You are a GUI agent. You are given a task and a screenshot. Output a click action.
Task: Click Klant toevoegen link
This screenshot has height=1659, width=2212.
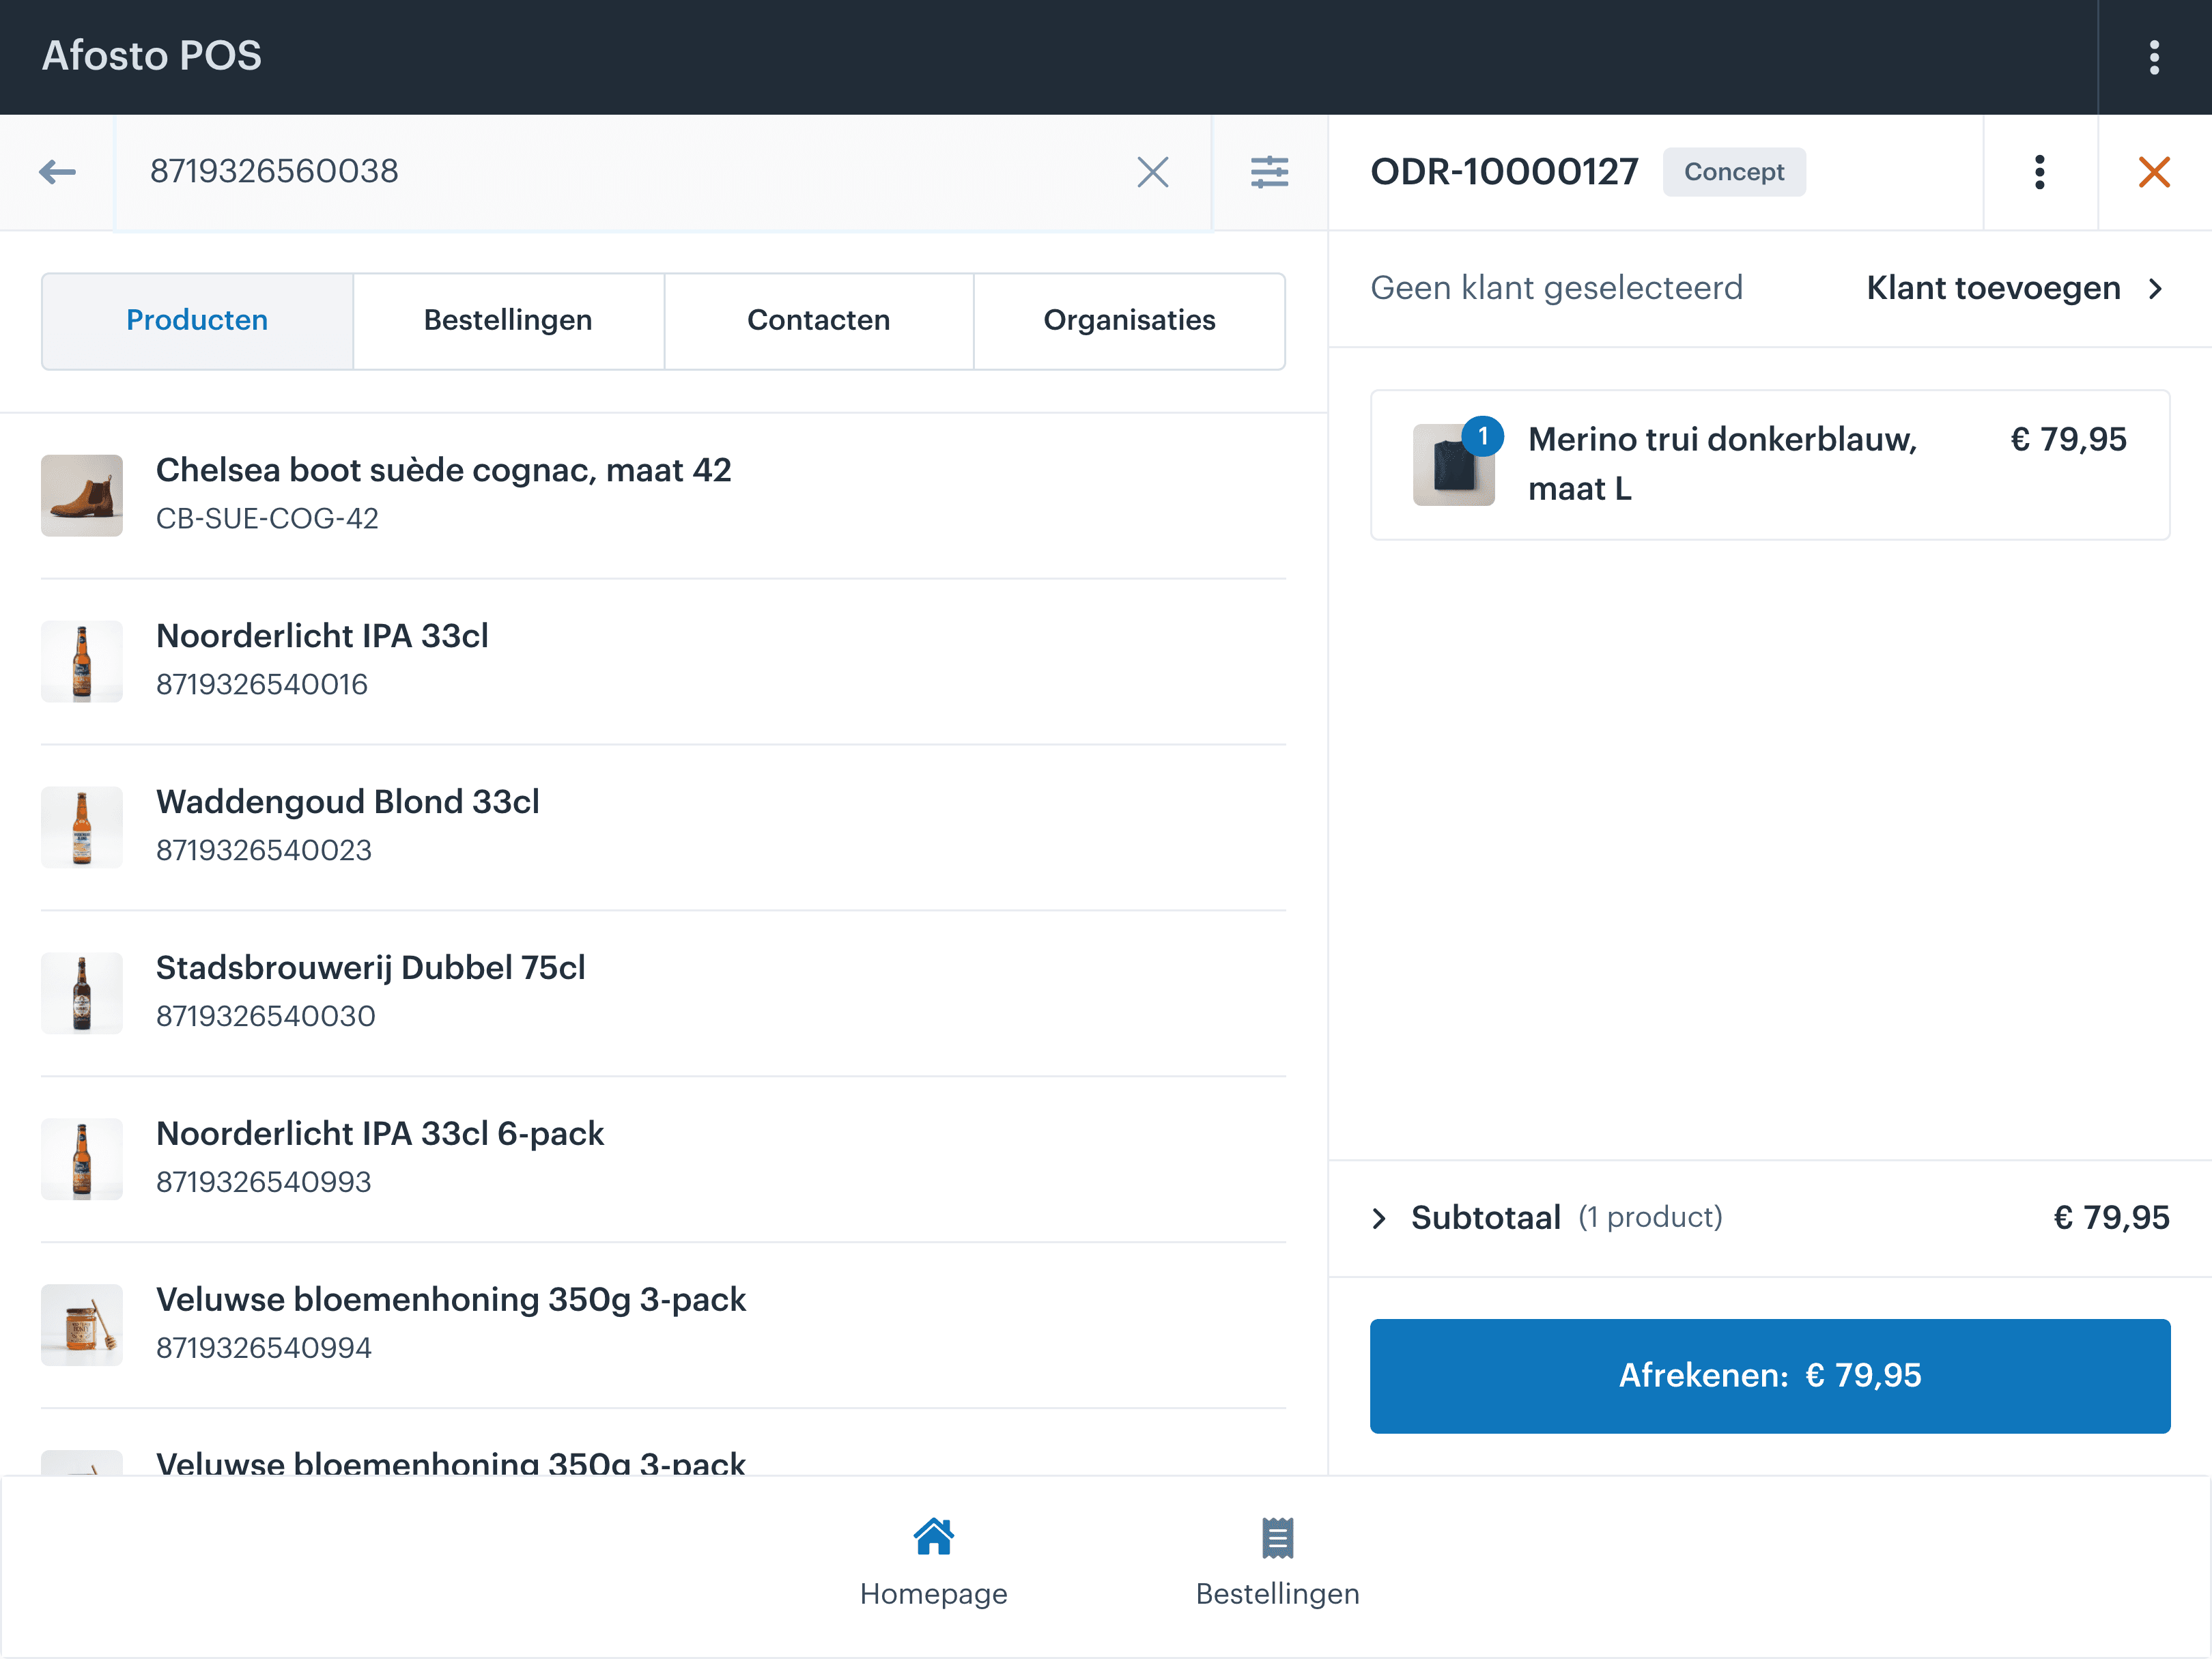1993,288
